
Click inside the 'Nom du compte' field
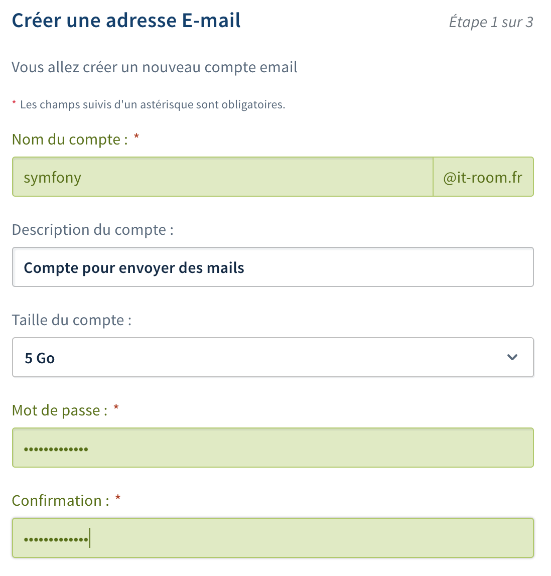[221, 177]
